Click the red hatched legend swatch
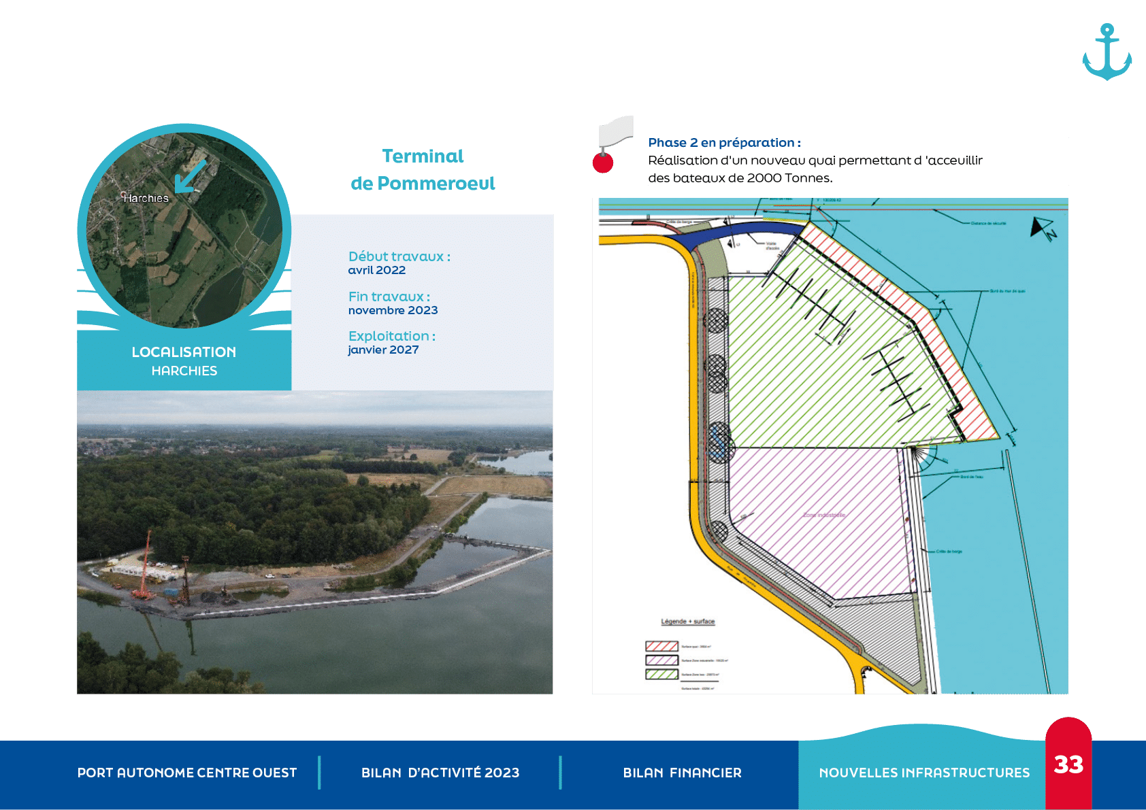Screen dimensions: 1146x810 [x=661, y=647]
